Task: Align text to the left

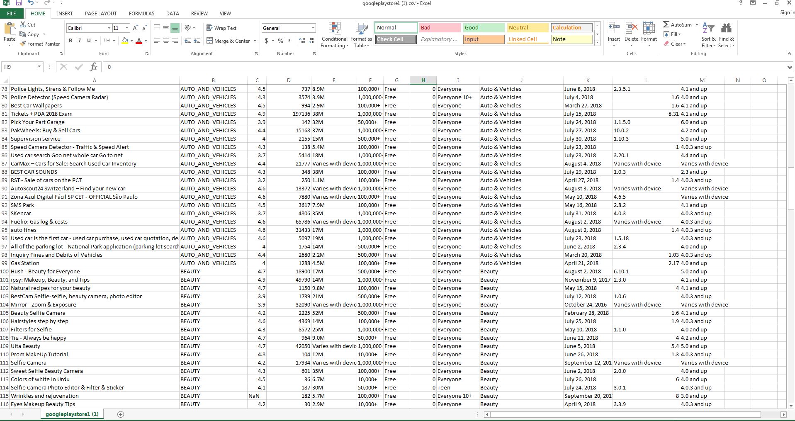Action: click(x=157, y=41)
